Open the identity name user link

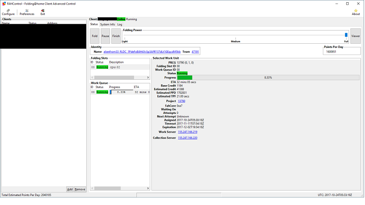(x=142, y=52)
